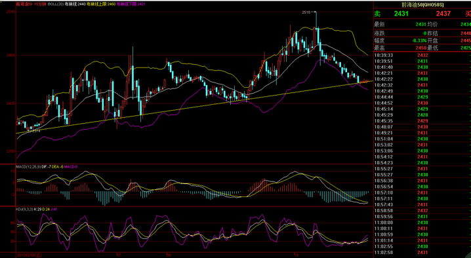Click the 2460 price axis label

click(10, 55)
